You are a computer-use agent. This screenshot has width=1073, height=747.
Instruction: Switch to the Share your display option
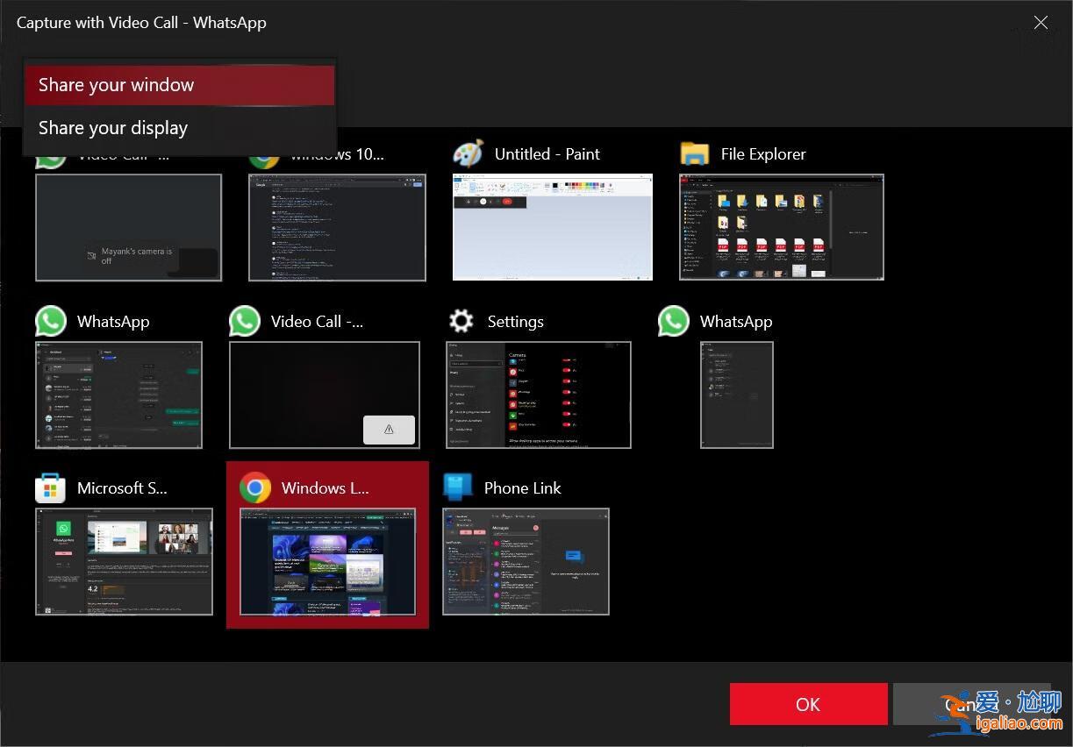click(112, 127)
